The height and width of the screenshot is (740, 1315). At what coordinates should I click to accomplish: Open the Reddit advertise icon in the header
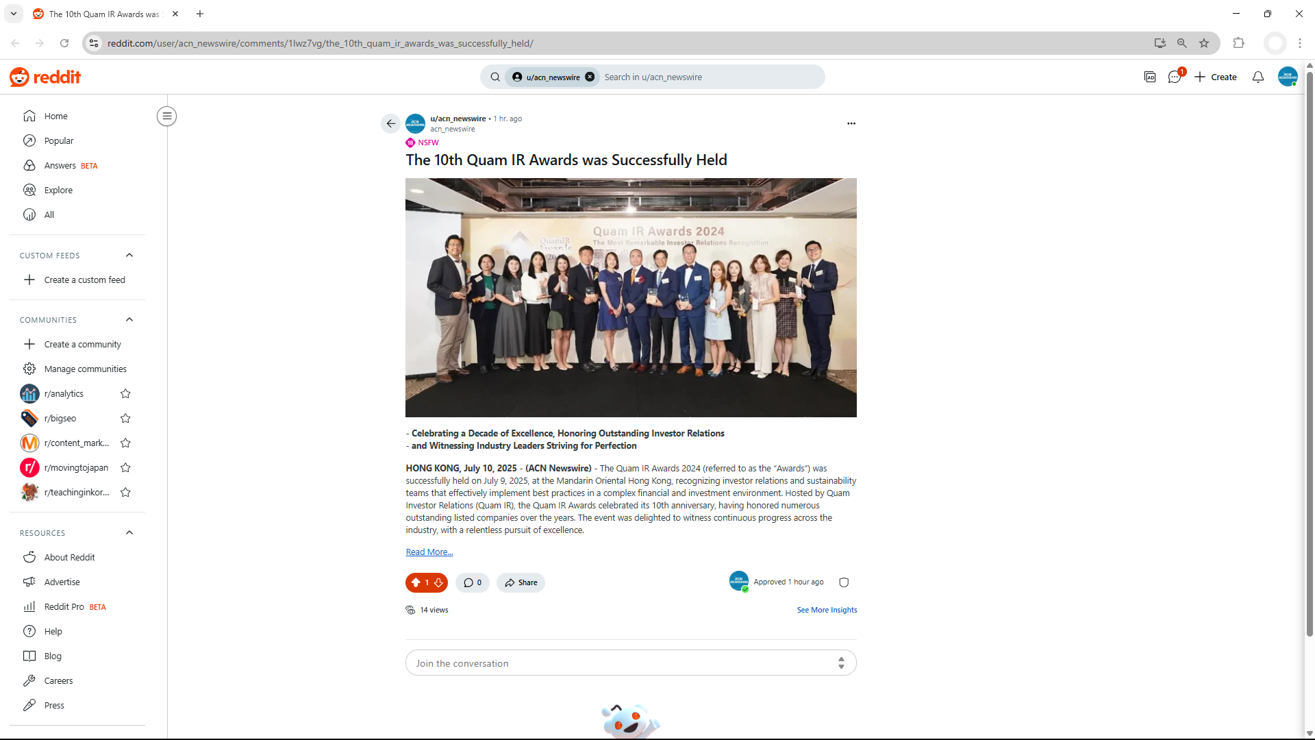tap(1150, 77)
